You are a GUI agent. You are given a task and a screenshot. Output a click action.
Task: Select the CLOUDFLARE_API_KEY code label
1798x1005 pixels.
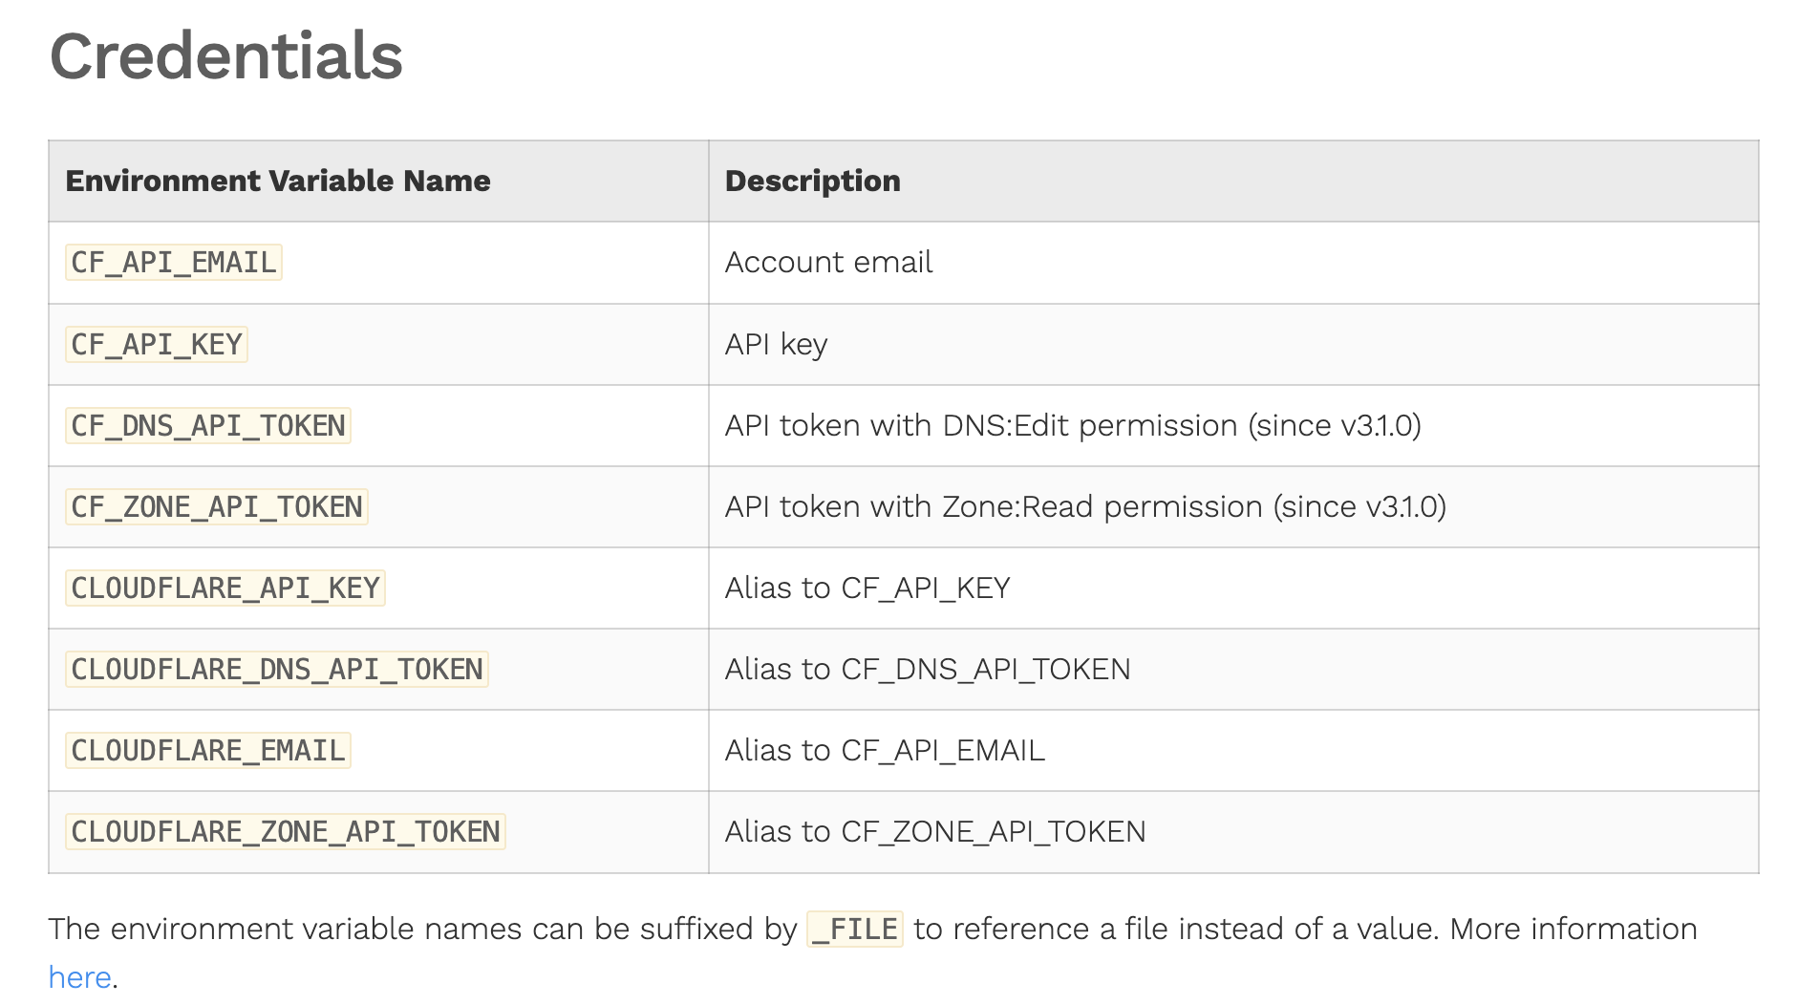coord(225,588)
